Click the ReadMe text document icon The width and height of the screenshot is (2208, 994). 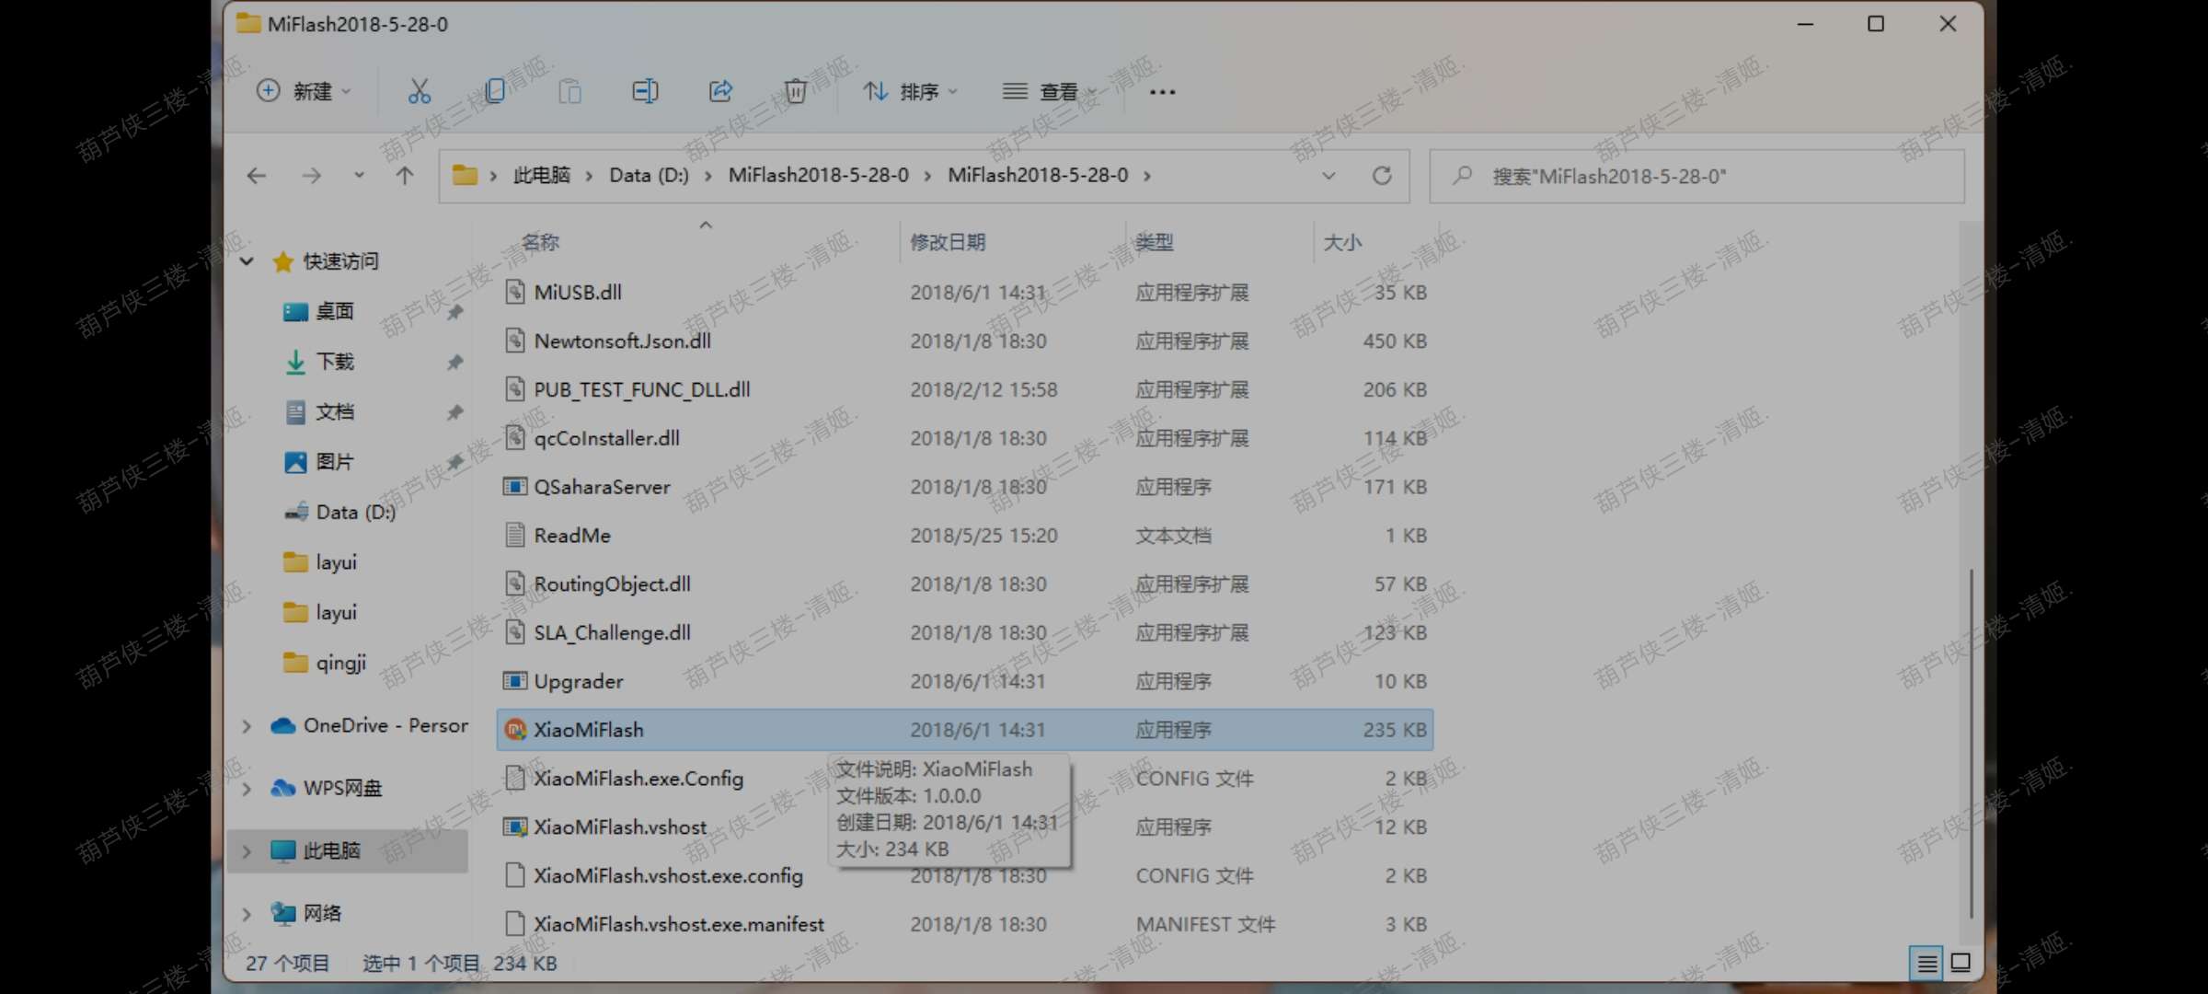click(x=515, y=535)
